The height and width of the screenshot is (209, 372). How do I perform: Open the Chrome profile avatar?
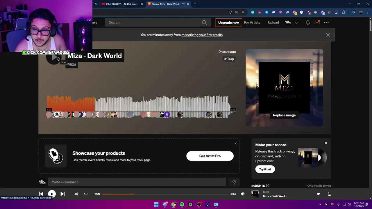click(x=361, y=12)
